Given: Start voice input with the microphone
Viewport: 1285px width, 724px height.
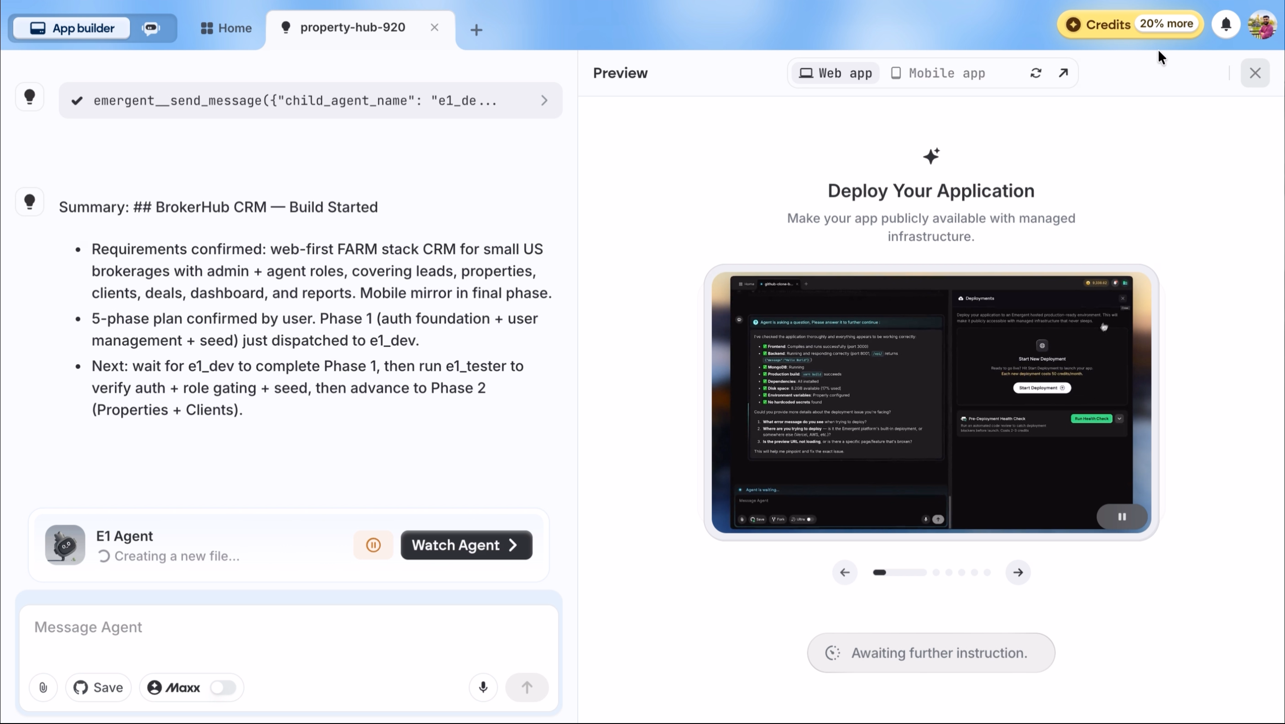Looking at the screenshot, I should point(483,687).
